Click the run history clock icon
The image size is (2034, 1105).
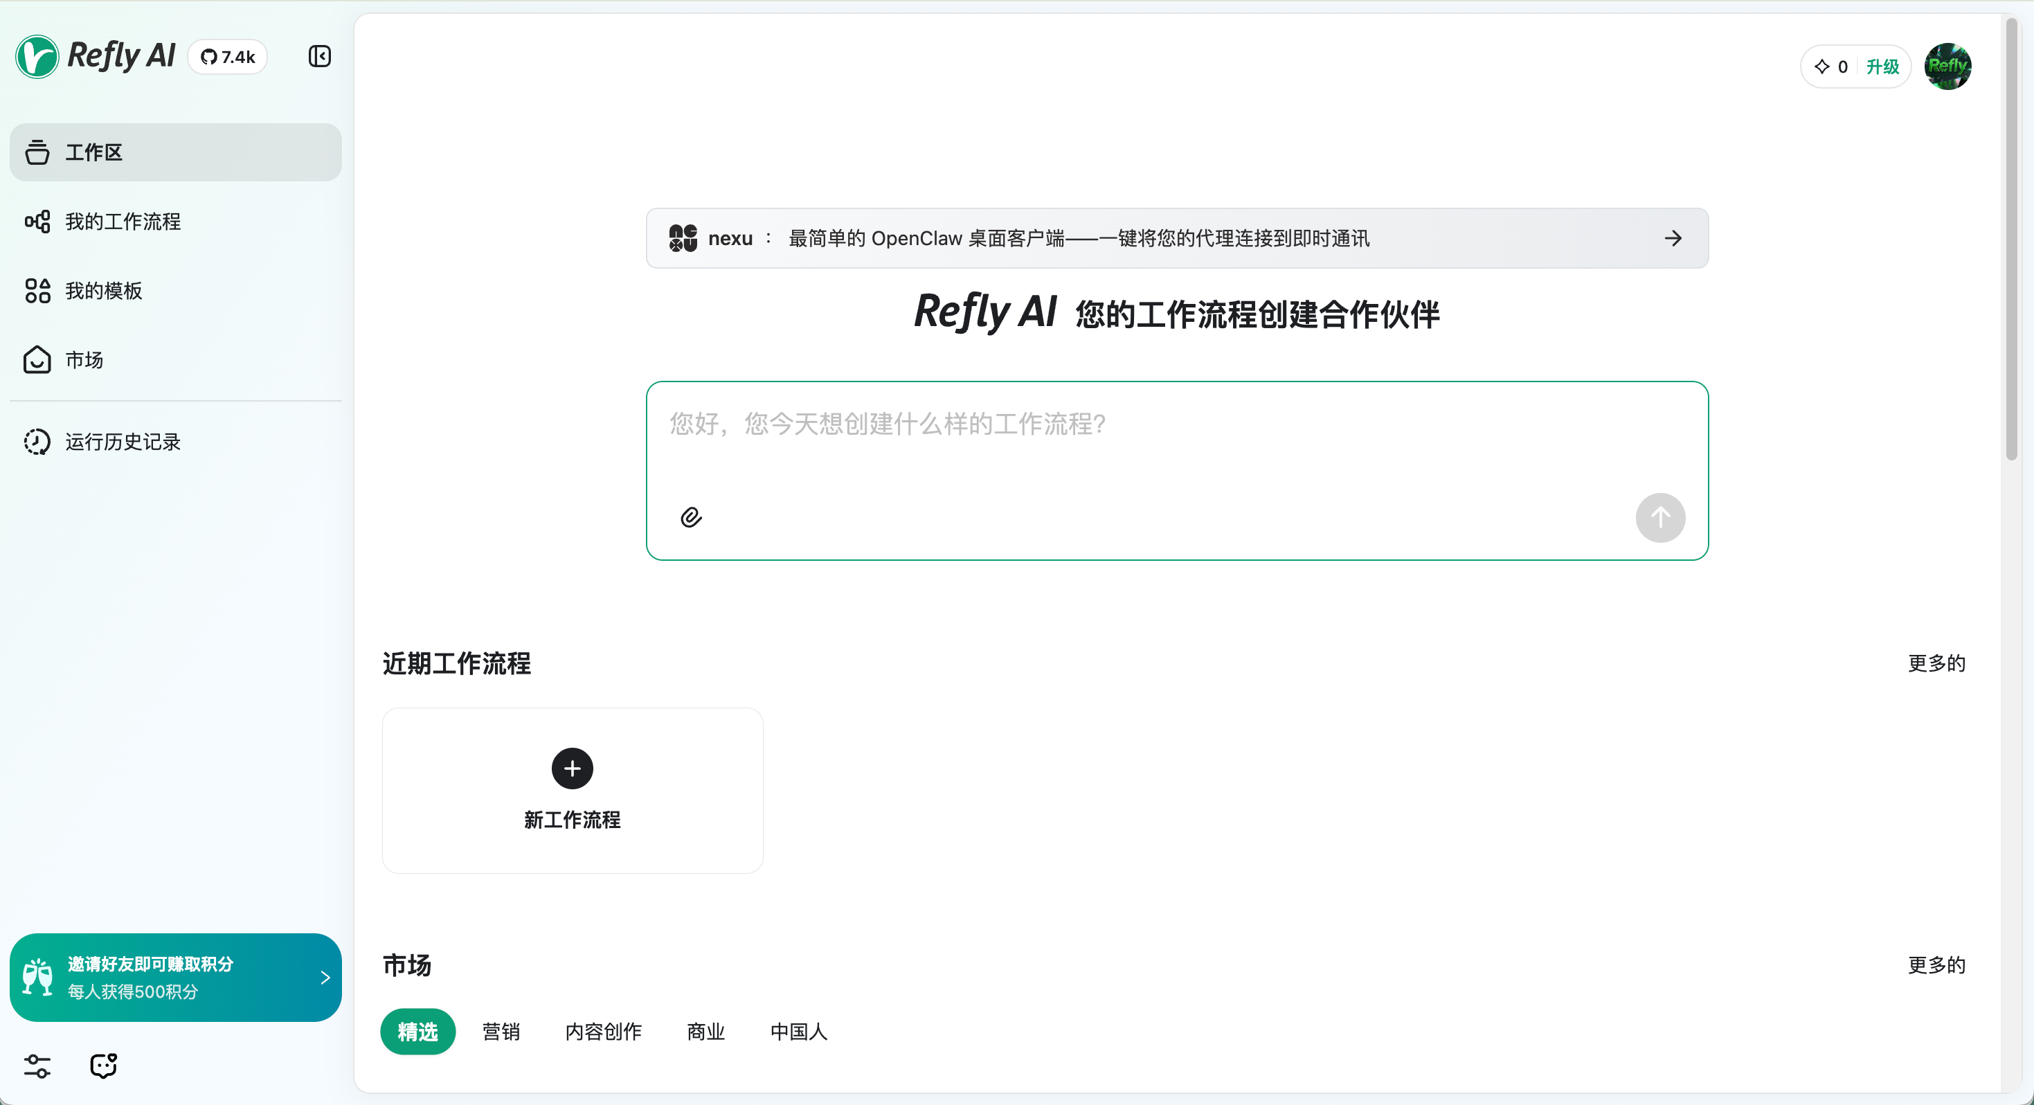pos(37,442)
